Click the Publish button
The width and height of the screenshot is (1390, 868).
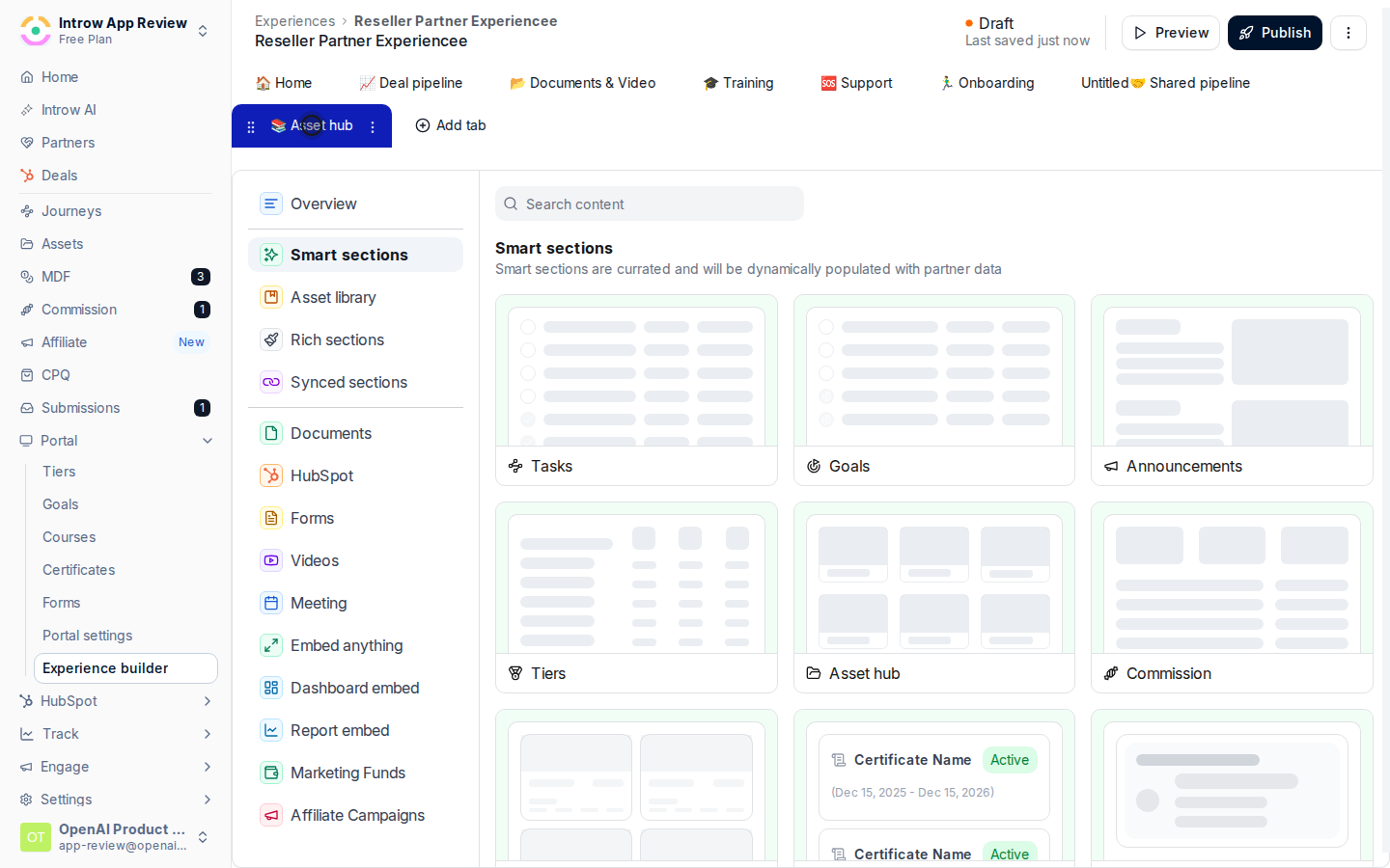pyautogui.click(x=1275, y=33)
